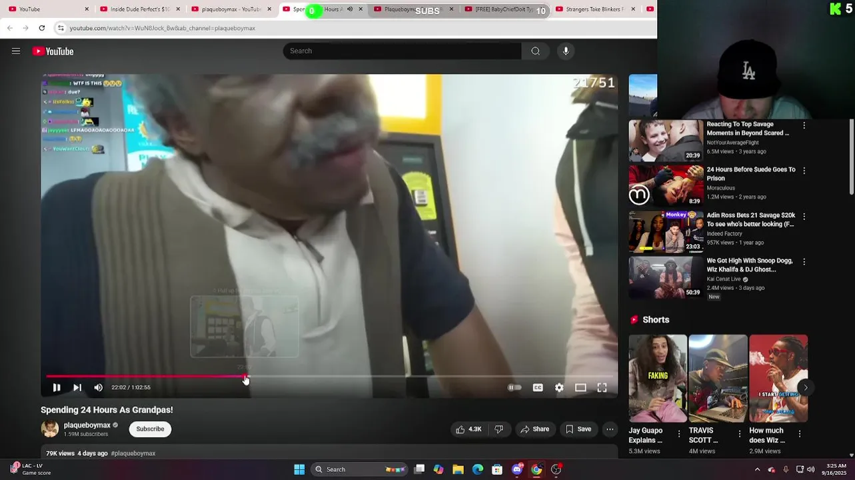
Task: Dislike the video
Action: (499, 429)
